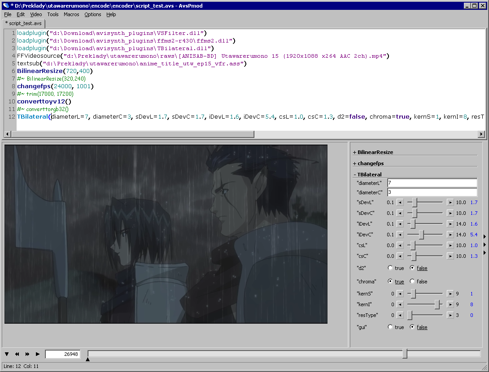Select false for the d2 option
Screen dimensions: 489x372
point(419,268)
